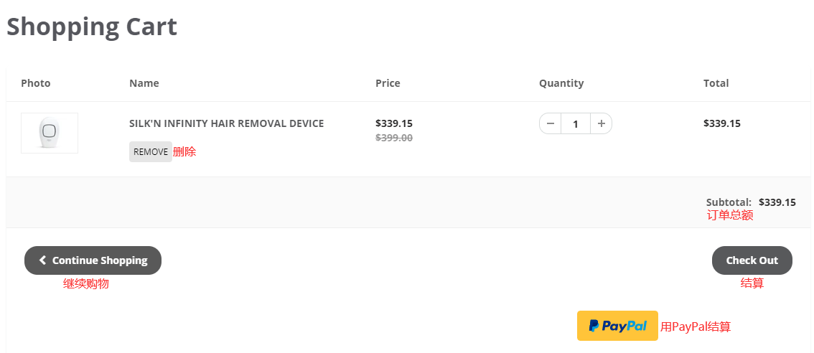Open the hair removal device product thumbnail

(x=50, y=133)
